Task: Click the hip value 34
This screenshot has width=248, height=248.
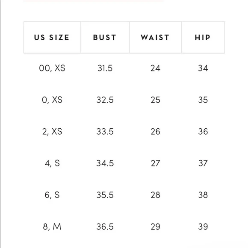Action: [203, 68]
